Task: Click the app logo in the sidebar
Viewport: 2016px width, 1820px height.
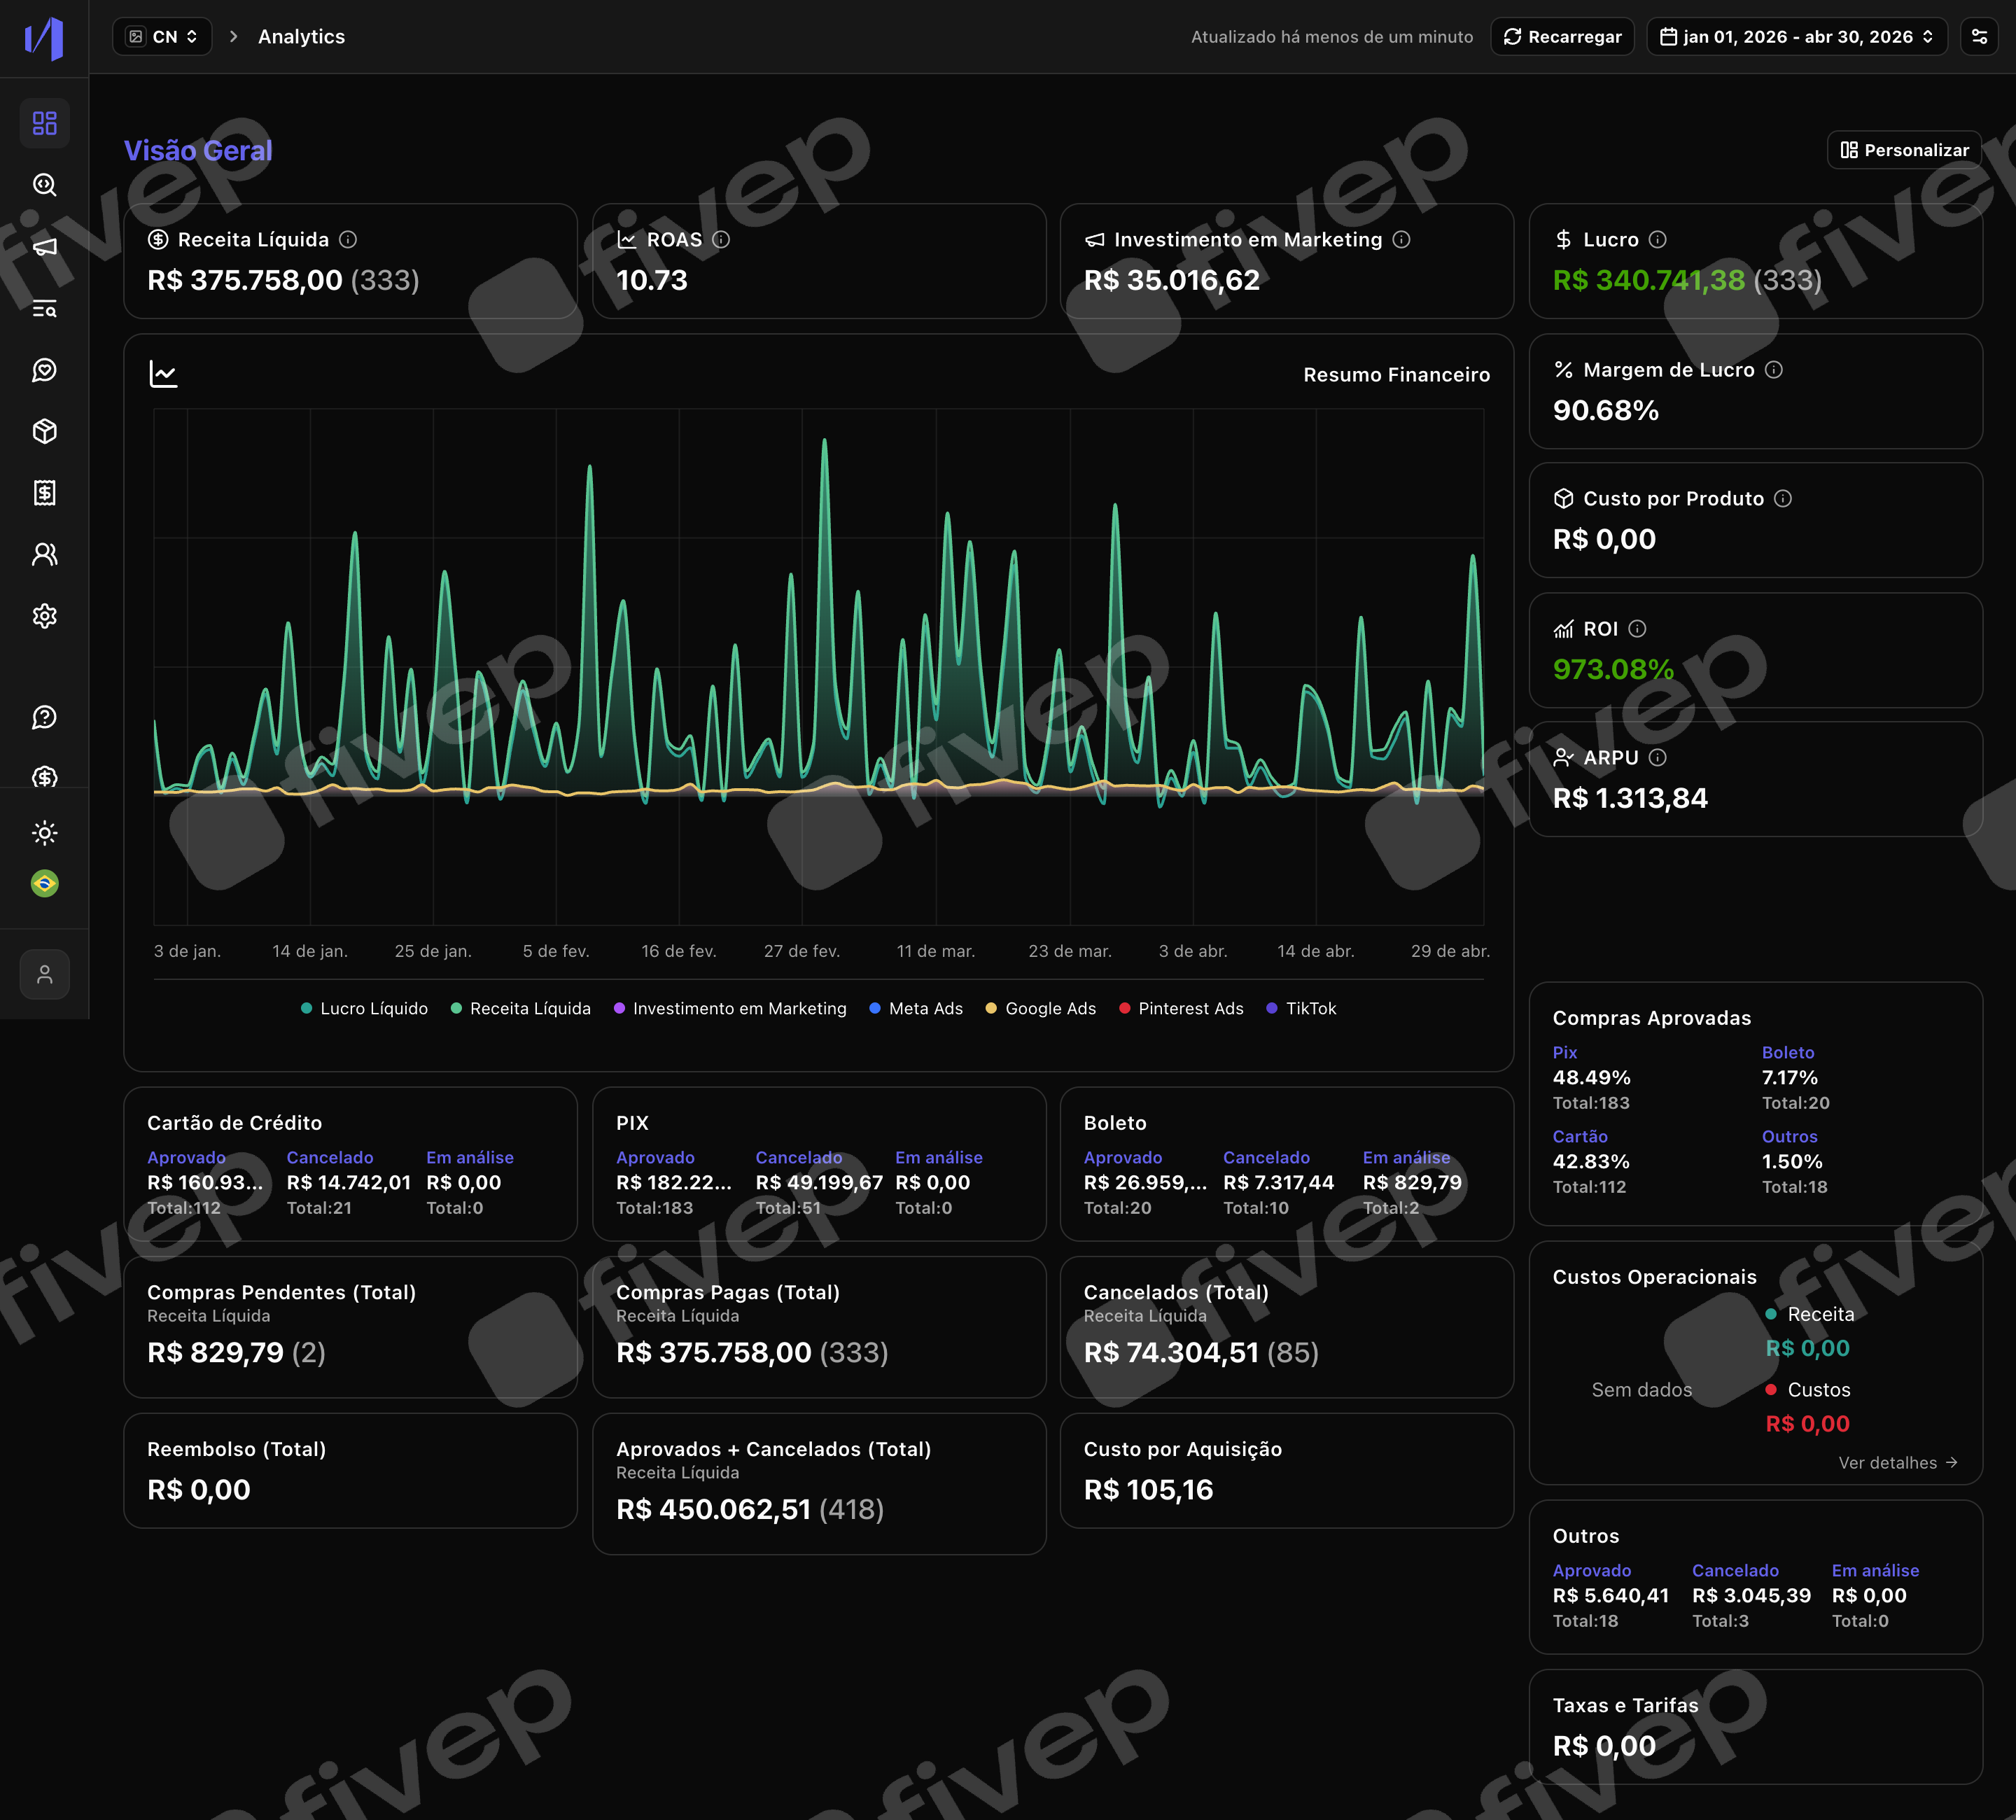Action: click(x=44, y=38)
